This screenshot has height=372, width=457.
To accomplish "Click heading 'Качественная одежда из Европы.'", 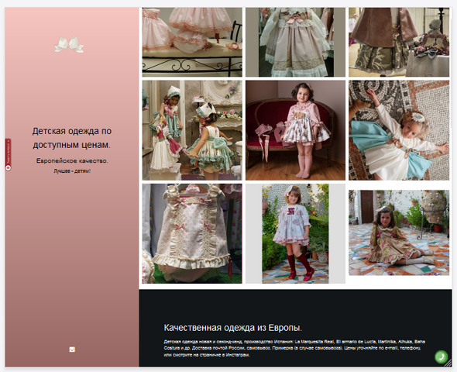I will tap(233, 328).
